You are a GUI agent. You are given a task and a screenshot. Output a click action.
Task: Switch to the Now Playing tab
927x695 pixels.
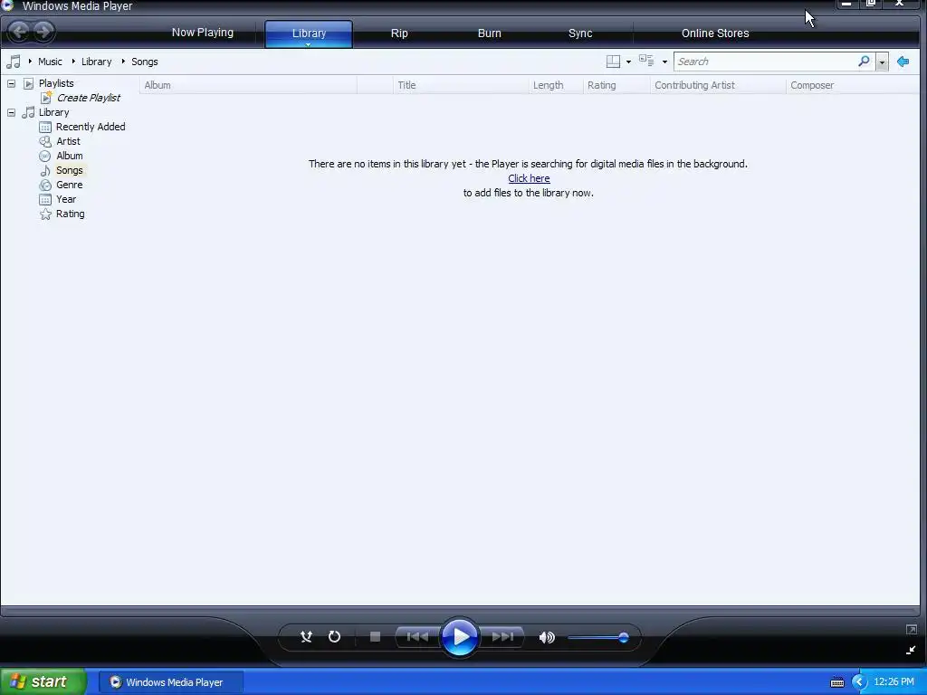click(202, 33)
